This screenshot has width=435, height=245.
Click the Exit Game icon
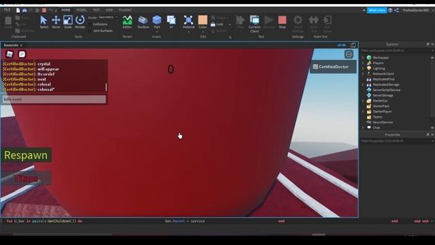pyautogui.click(x=328, y=20)
